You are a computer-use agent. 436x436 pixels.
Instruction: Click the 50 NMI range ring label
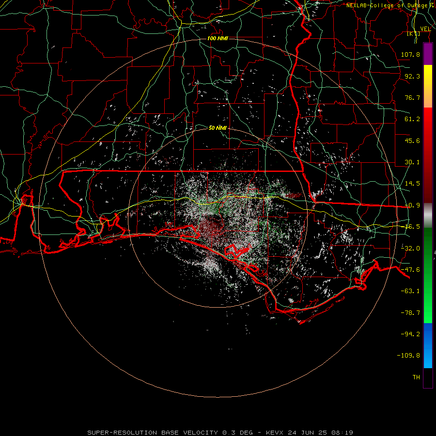[x=218, y=128]
